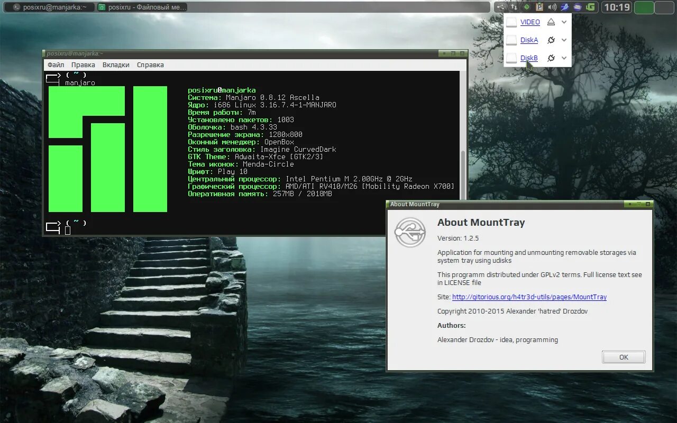Close the terminal window
This screenshot has height=423, width=677.
(x=463, y=53)
